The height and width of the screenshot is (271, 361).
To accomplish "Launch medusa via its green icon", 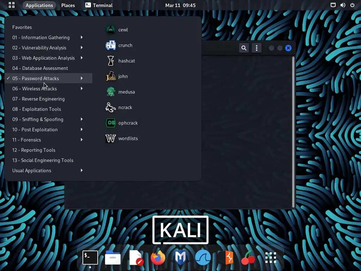I will (110, 92).
